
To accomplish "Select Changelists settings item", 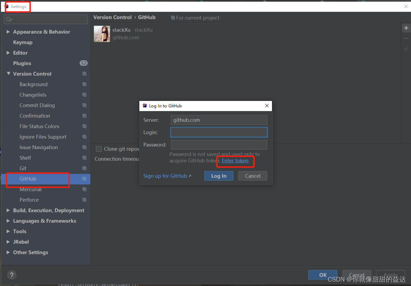I will [x=33, y=95].
